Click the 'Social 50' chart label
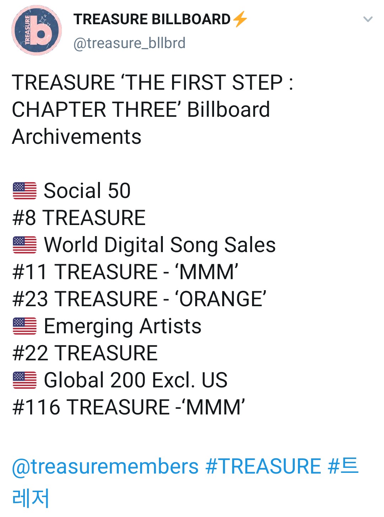384x517 pixels. 87,190
